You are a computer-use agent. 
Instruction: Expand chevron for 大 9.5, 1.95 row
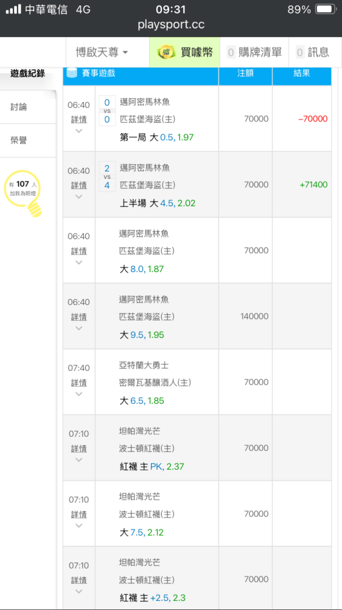[79, 328]
